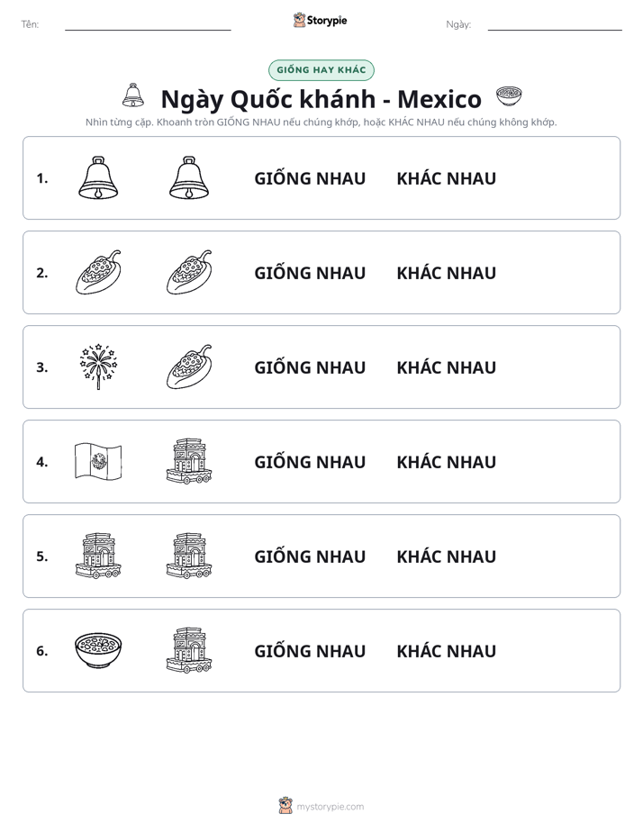The height and width of the screenshot is (832, 643).
Task: Choose GIỐNG NHAU for row 5
Action: (310, 556)
